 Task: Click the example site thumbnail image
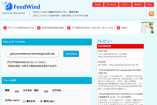(x=147, y=28)
